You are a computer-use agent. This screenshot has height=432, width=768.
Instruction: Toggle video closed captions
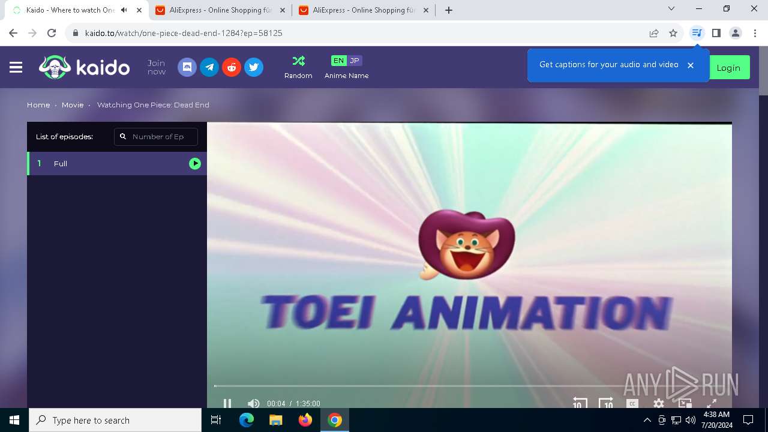632,404
